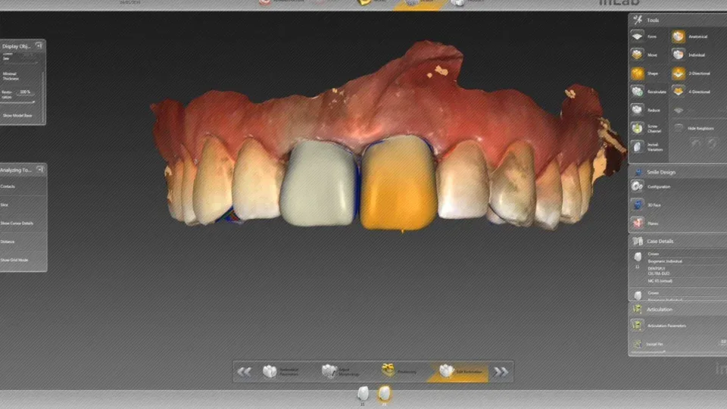Click the Incisal Pin value field
Image resolution: width=727 pixels, height=409 pixels.
click(722, 342)
